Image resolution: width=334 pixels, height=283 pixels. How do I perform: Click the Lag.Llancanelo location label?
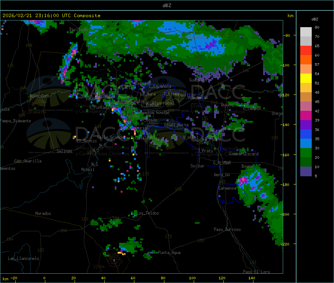[23, 258]
